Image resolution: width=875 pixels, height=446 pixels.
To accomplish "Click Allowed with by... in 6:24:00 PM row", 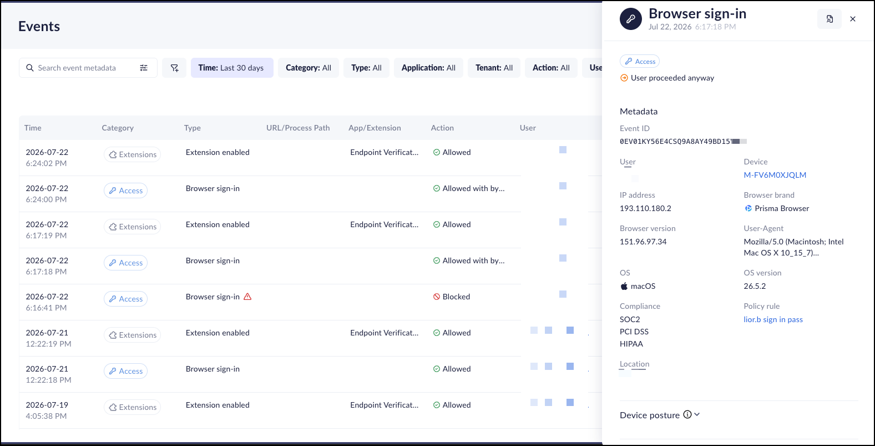I will pyautogui.click(x=469, y=188).
